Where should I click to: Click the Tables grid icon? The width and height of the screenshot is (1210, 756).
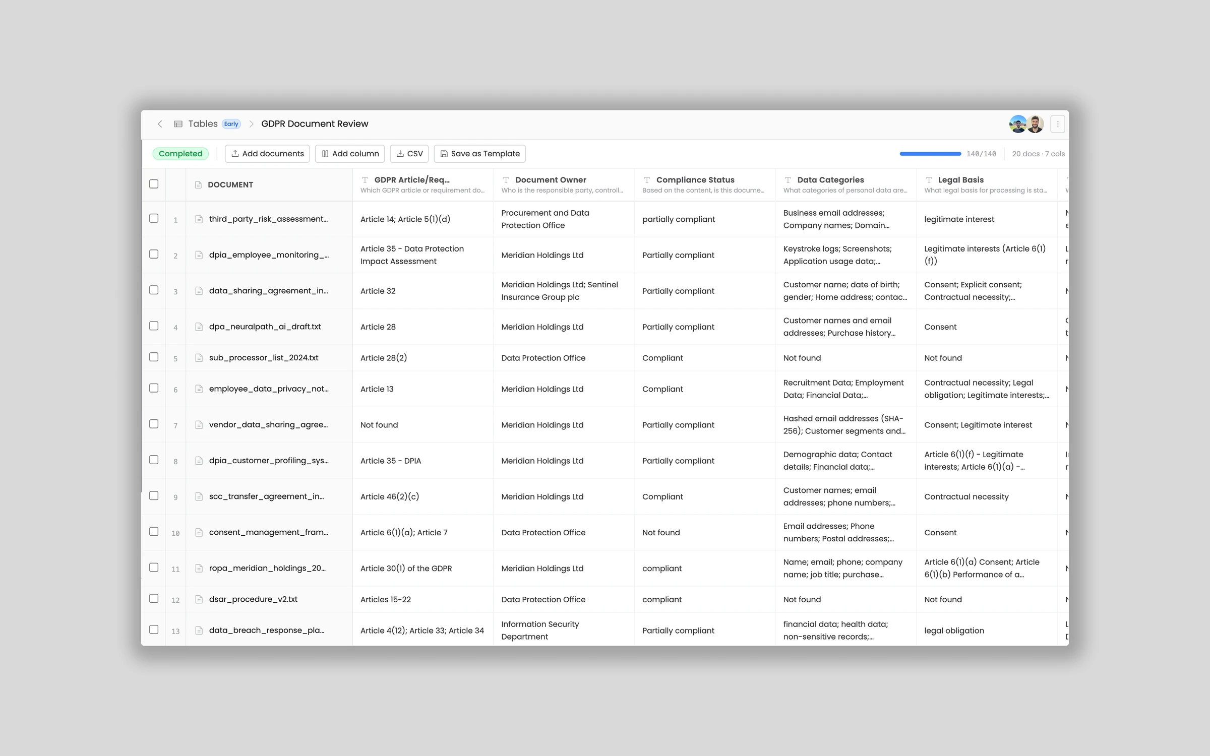tap(178, 124)
